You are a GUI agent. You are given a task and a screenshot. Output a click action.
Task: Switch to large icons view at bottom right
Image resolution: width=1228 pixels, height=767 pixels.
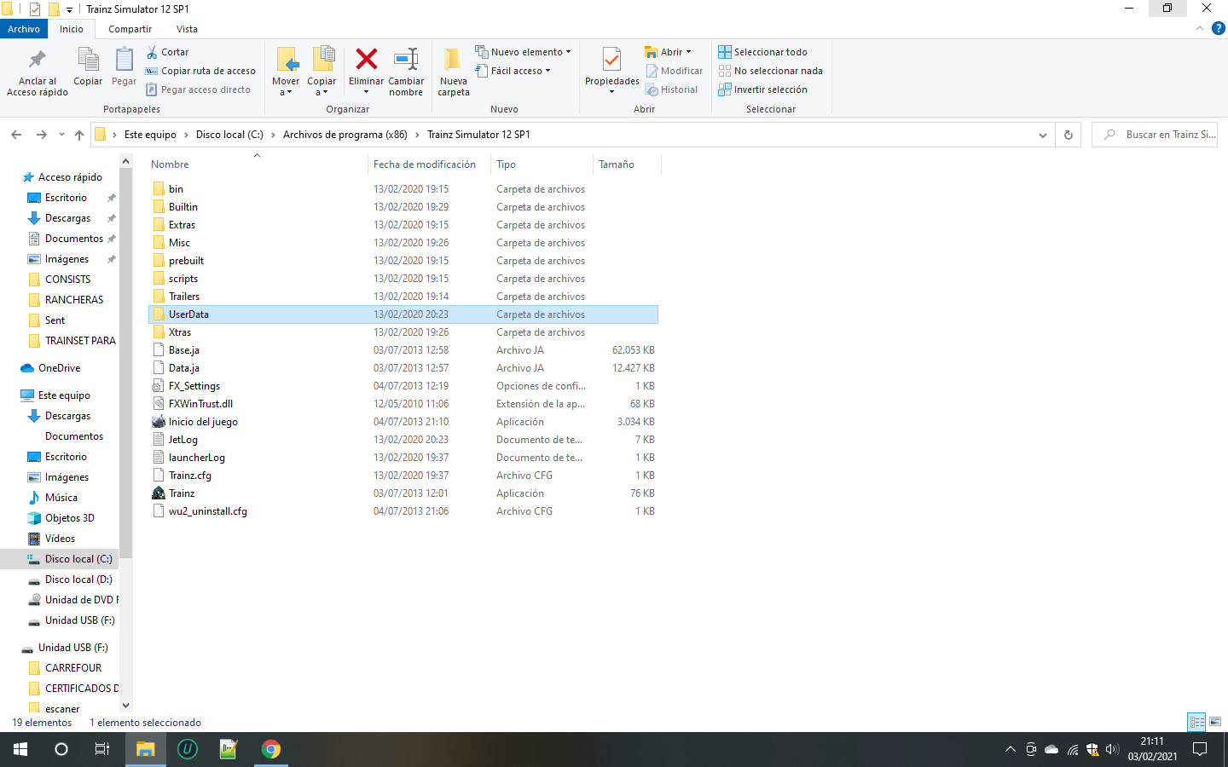coord(1215,722)
